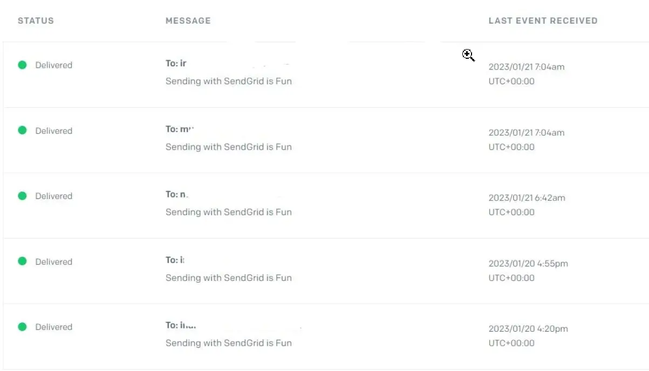Open the 4:20pm email subject line
The width and height of the screenshot is (649, 371).
pos(228,343)
